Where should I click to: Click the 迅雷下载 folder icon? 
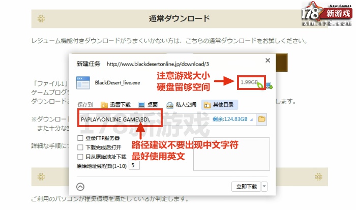point(104,105)
